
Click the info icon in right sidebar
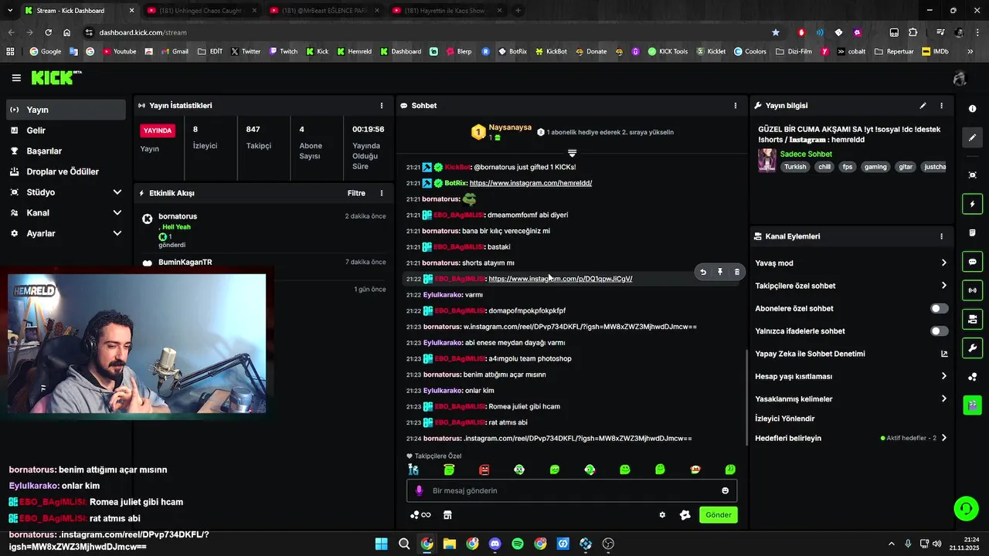coord(973,109)
